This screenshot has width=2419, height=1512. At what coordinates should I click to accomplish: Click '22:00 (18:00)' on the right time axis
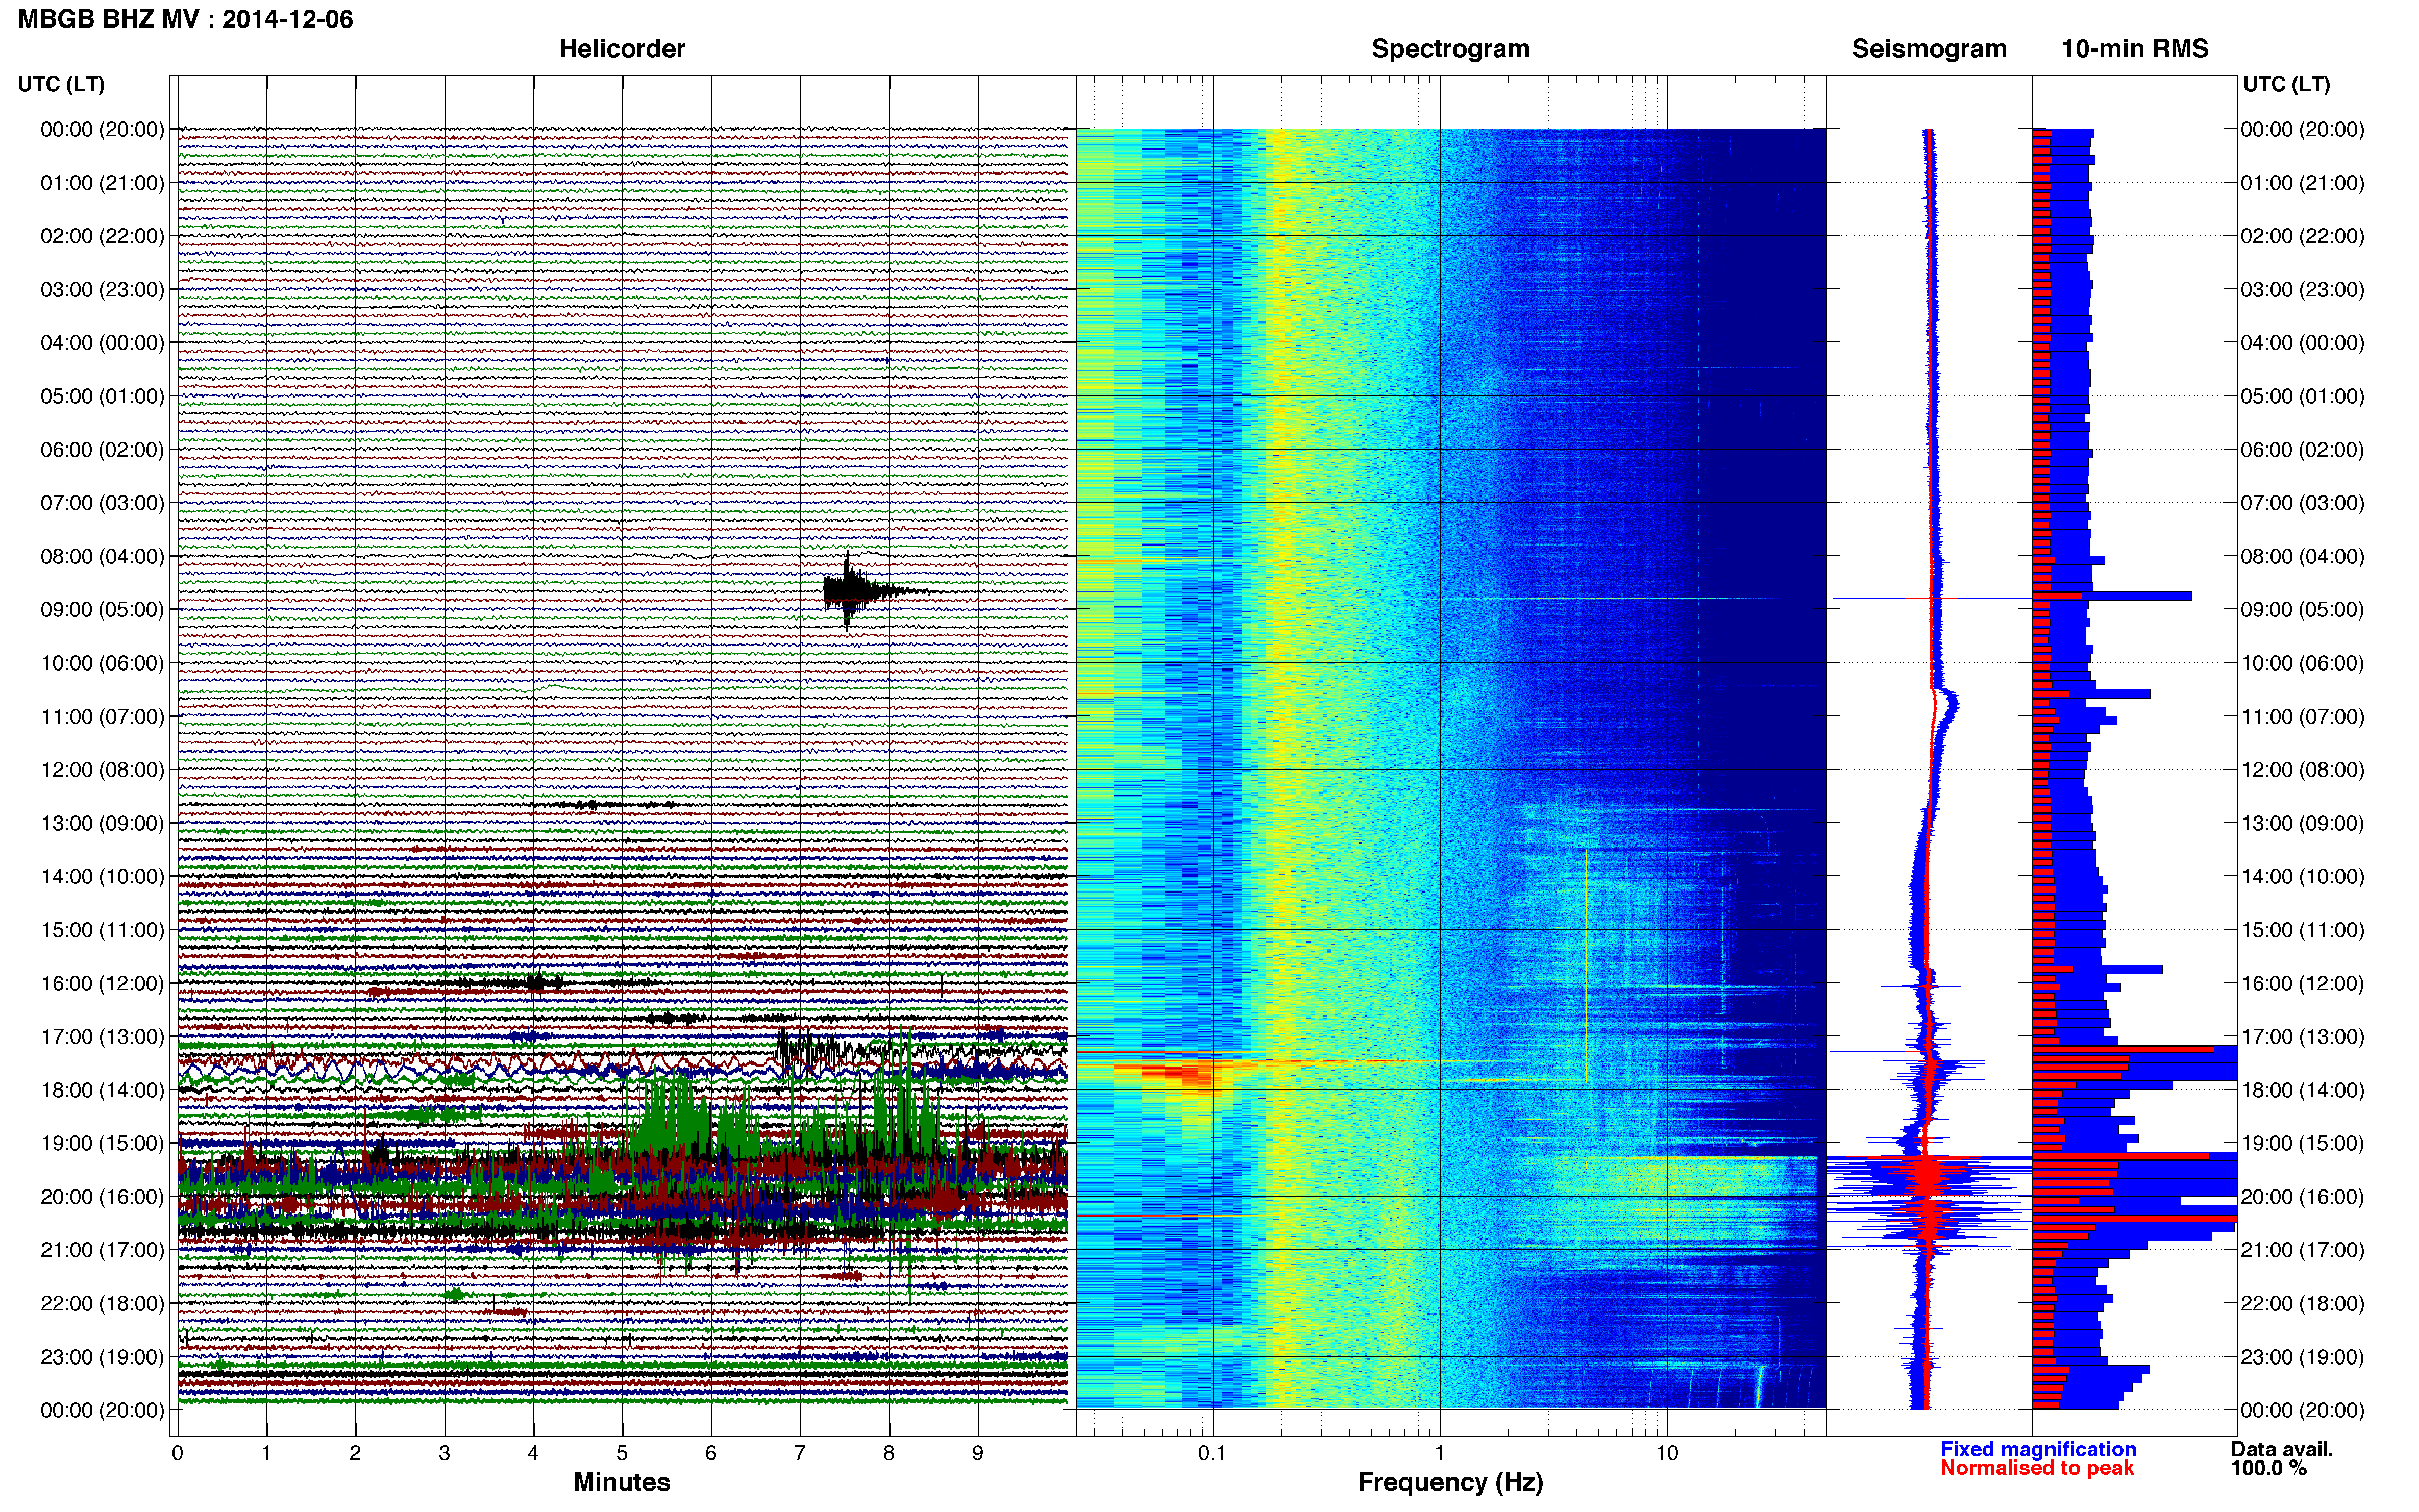(2302, 1303)
